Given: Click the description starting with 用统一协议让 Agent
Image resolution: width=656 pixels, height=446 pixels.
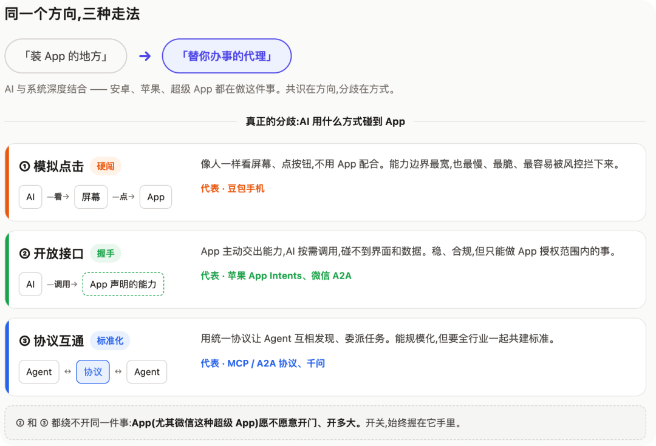Looking at the screenshot, I should pos(378,339).
